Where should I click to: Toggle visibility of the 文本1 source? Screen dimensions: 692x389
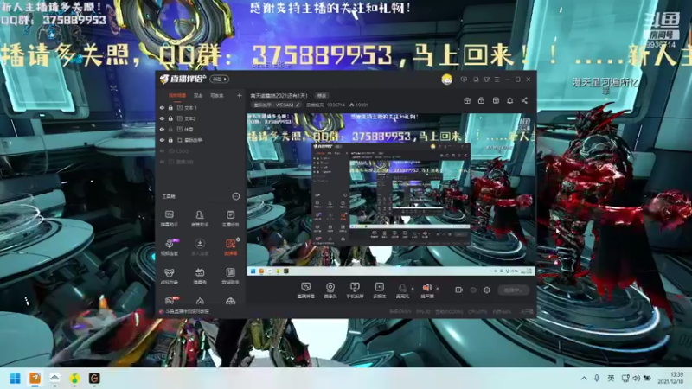point(162,107)
